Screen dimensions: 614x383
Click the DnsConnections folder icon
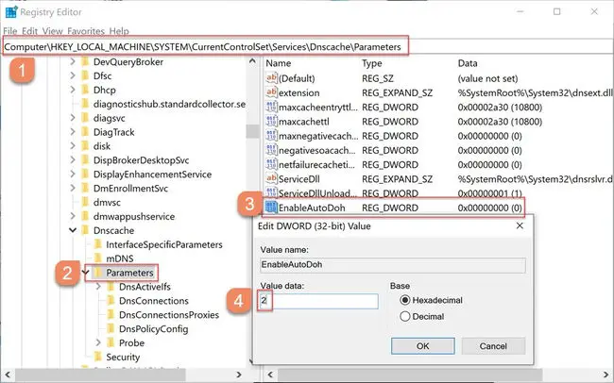pos(111,301)
